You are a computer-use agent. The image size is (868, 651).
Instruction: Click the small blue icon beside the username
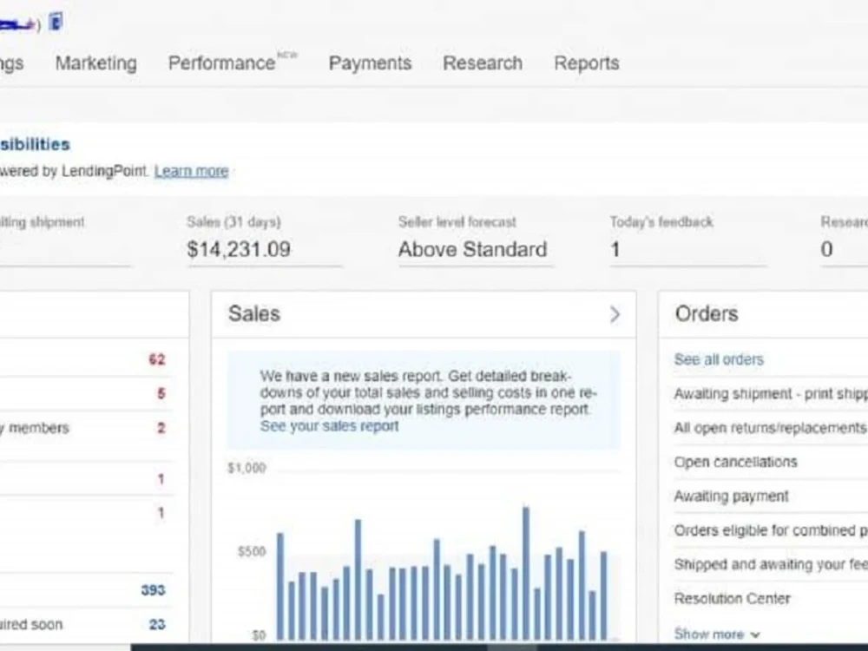click(56, 23)
